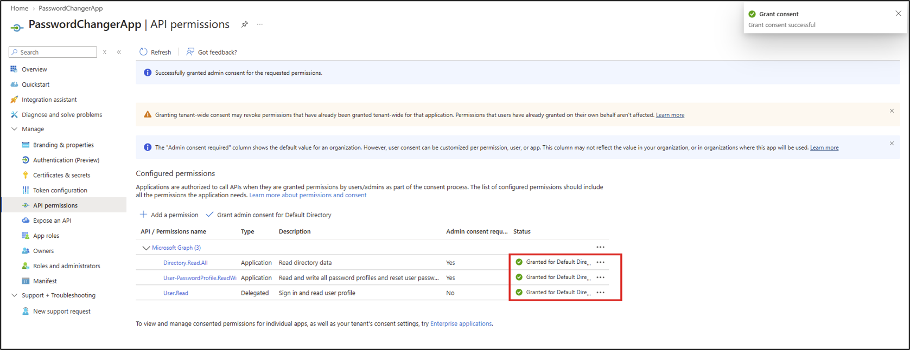Viewport: 910px width, 350px height.
Task: Close the Grant consent notification
Action: [x=898, y=14]
